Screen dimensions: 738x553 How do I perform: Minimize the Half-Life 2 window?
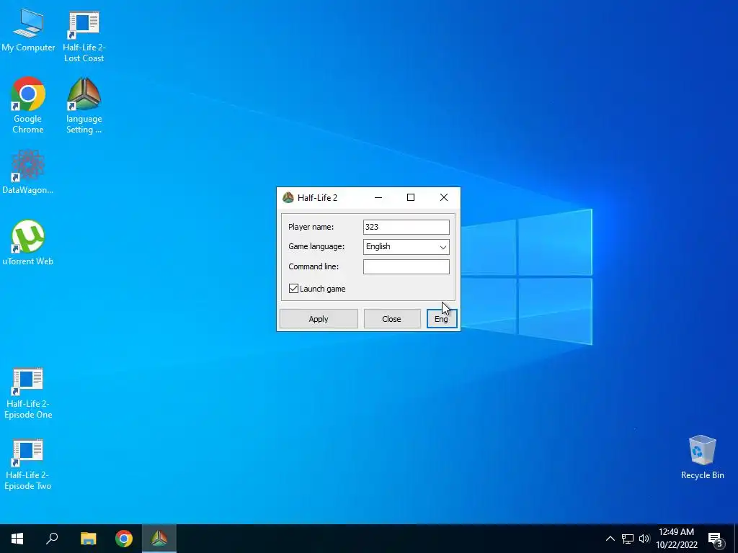tap(378, 197)
